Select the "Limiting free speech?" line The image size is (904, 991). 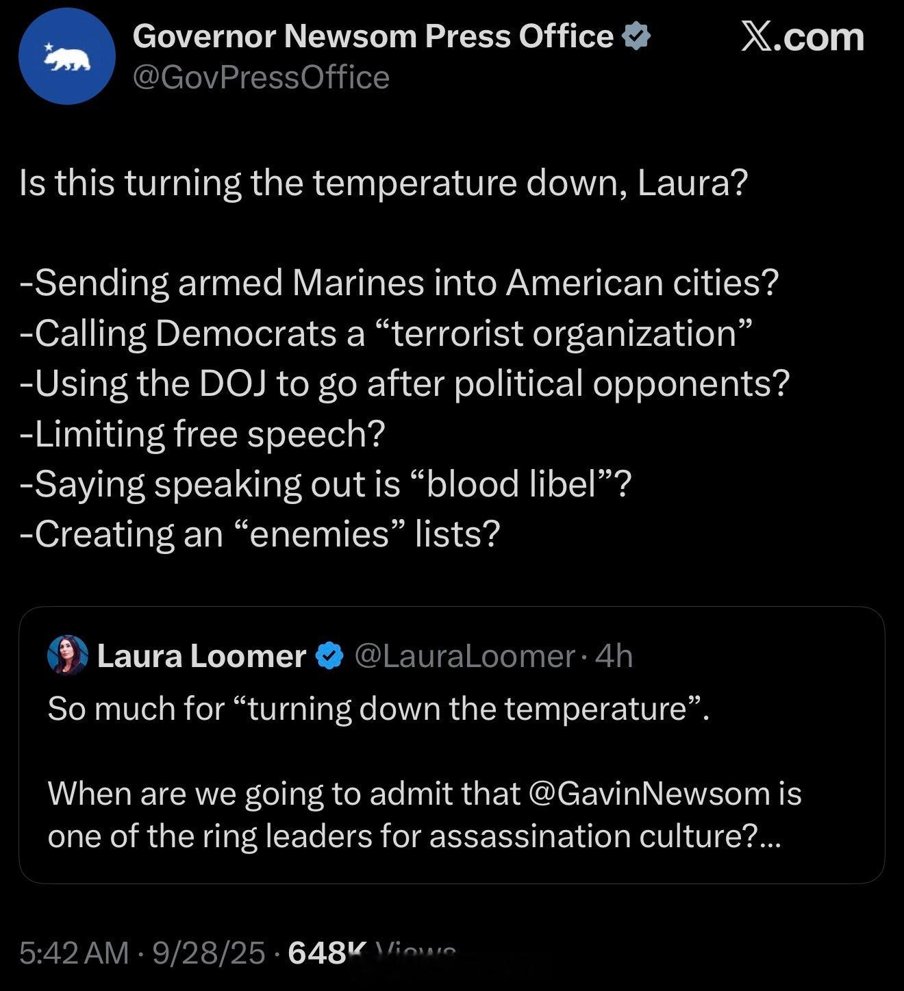[203, 434]
